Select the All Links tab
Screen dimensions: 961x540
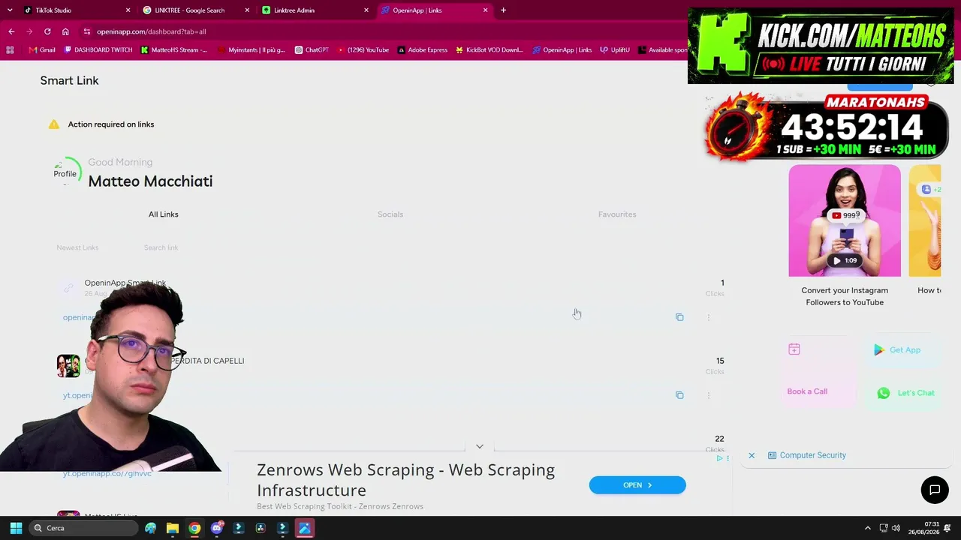[164, 214]
